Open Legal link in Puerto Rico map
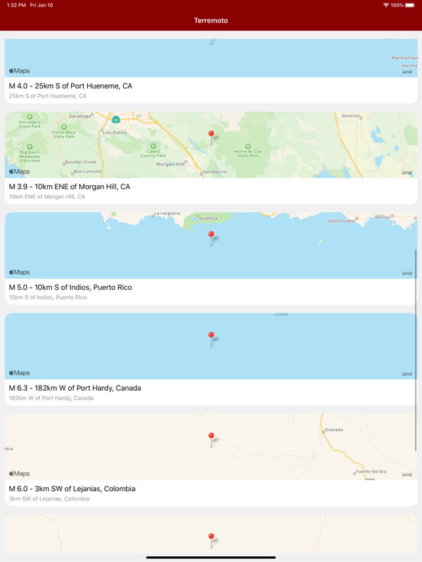 (x=407, y=273)
